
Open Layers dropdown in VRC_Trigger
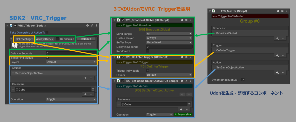(71, 62)
